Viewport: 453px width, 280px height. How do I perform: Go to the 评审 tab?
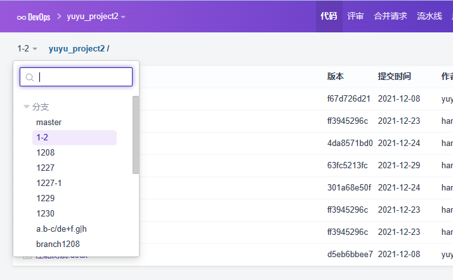(x=355, y=17)
